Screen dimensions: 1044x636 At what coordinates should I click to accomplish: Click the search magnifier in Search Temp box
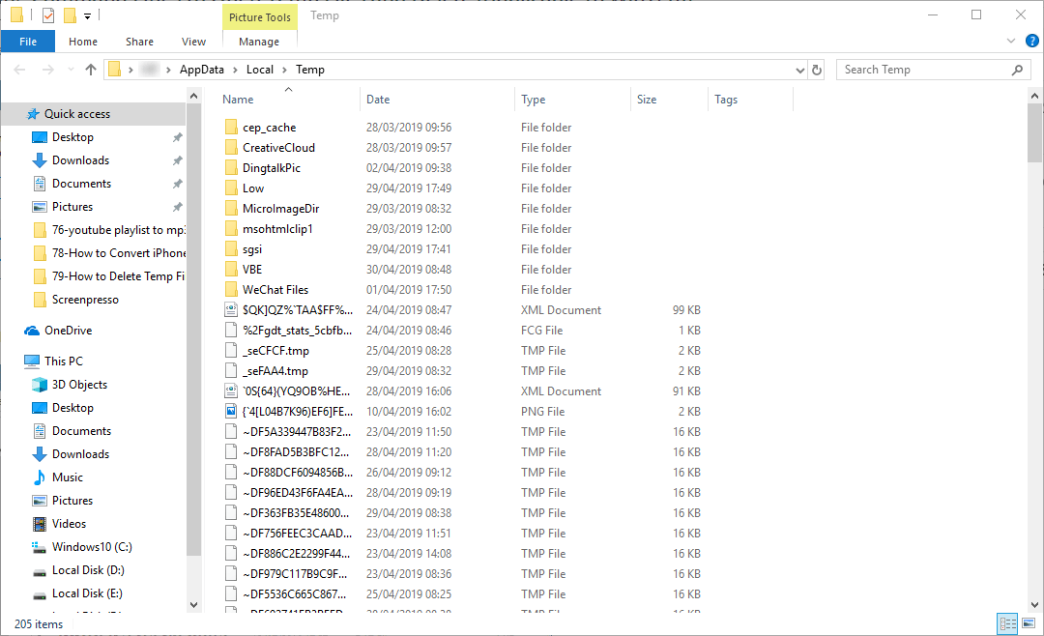(1018, 69)
